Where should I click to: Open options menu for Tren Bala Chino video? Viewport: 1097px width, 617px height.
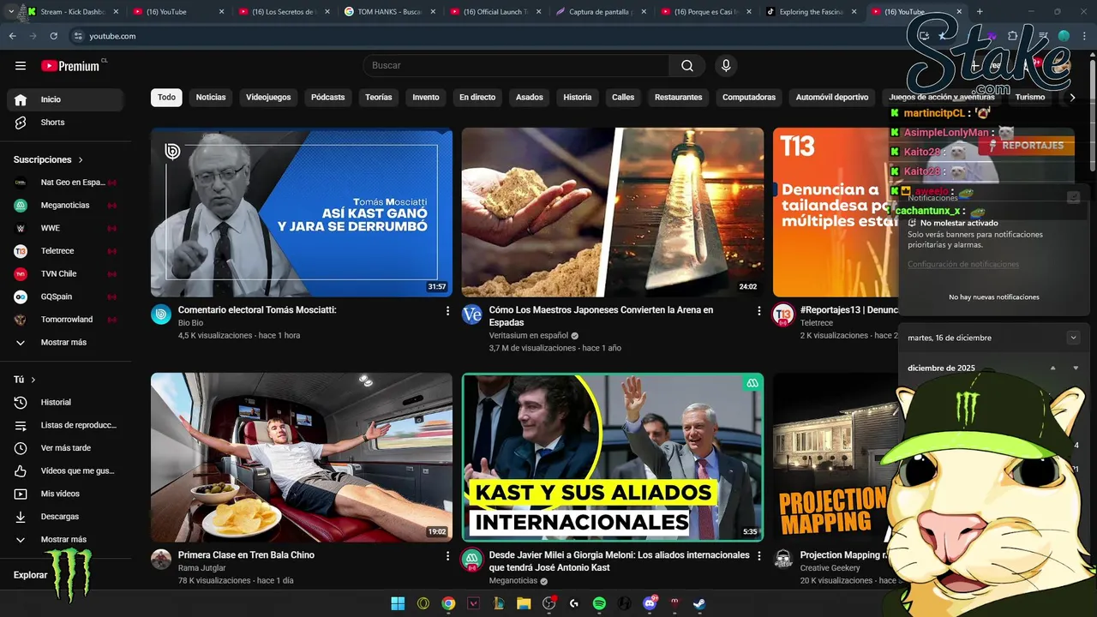[447, 556]
